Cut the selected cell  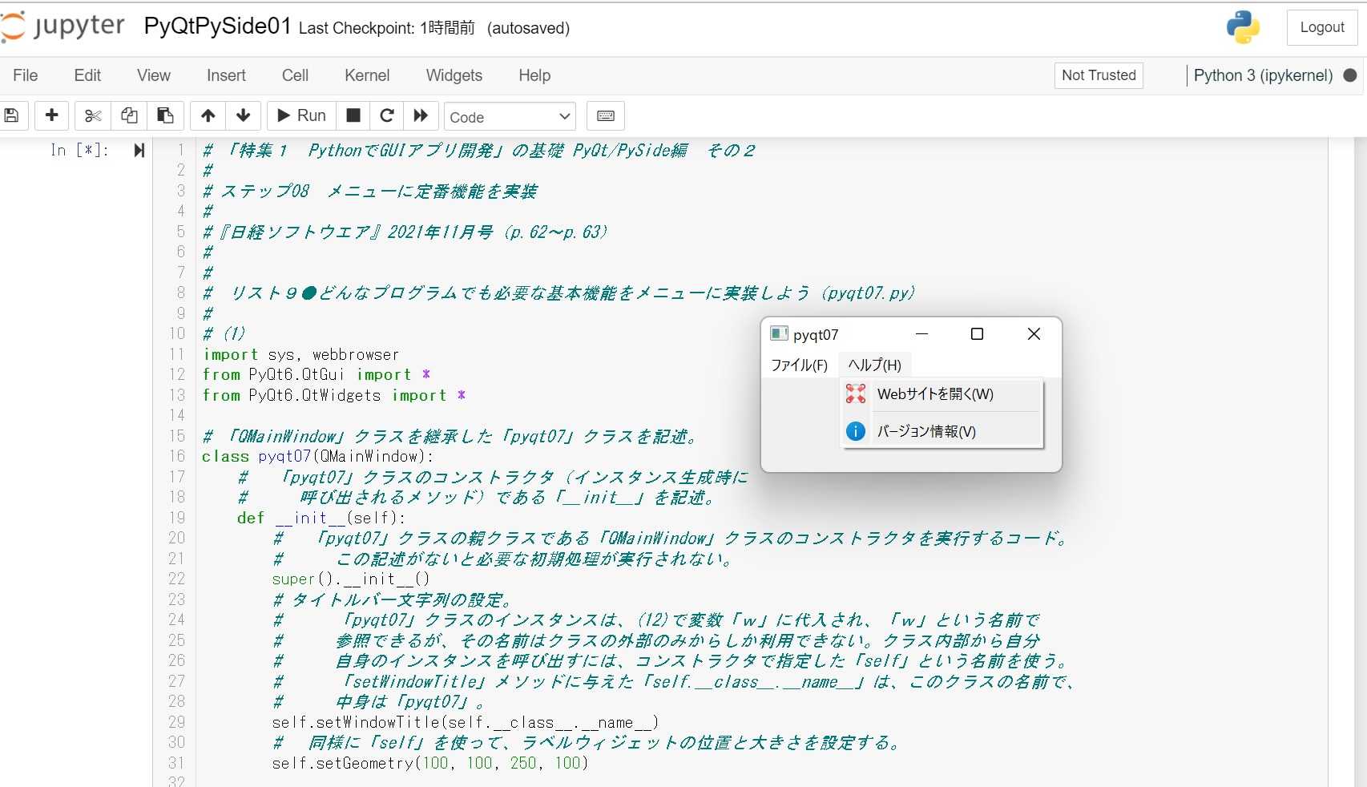point(91,115)
